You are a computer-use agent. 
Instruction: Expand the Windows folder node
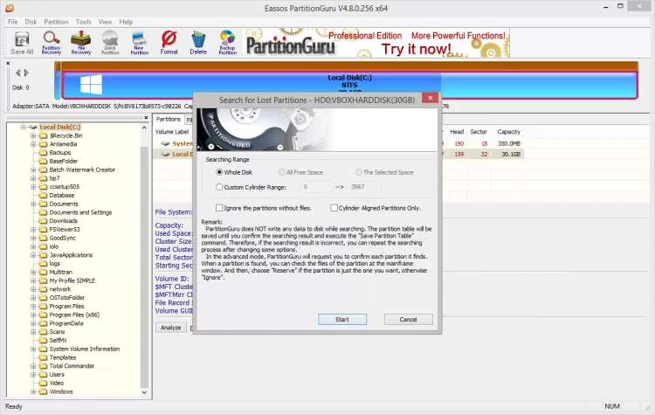point(33,391)
